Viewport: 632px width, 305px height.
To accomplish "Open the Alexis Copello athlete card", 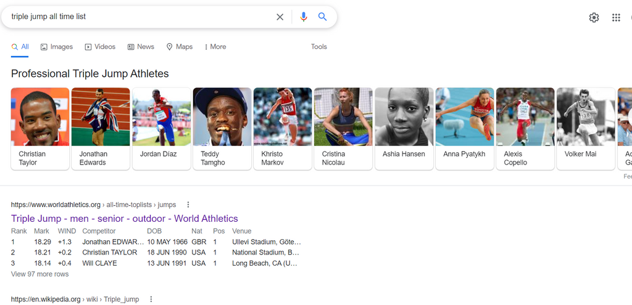I will click(x=525, y=129).
